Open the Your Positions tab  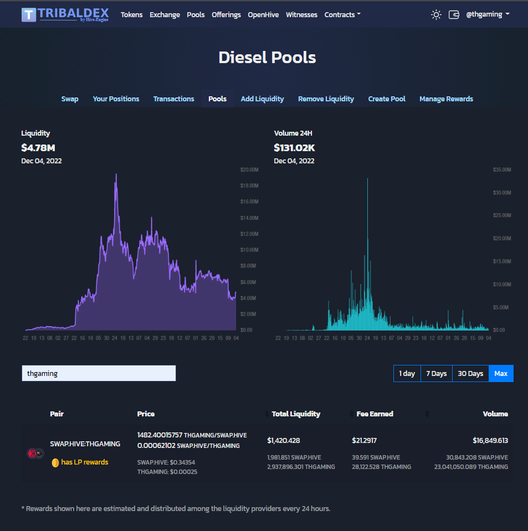pyautogui.click(x=116, y=99)
